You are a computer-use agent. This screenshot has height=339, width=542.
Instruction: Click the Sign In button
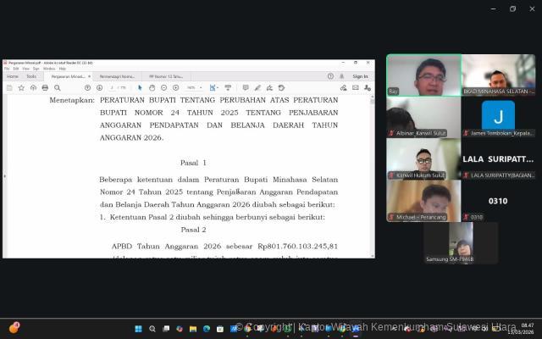[360, 76]
